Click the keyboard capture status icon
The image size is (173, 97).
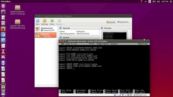[137, 95]
